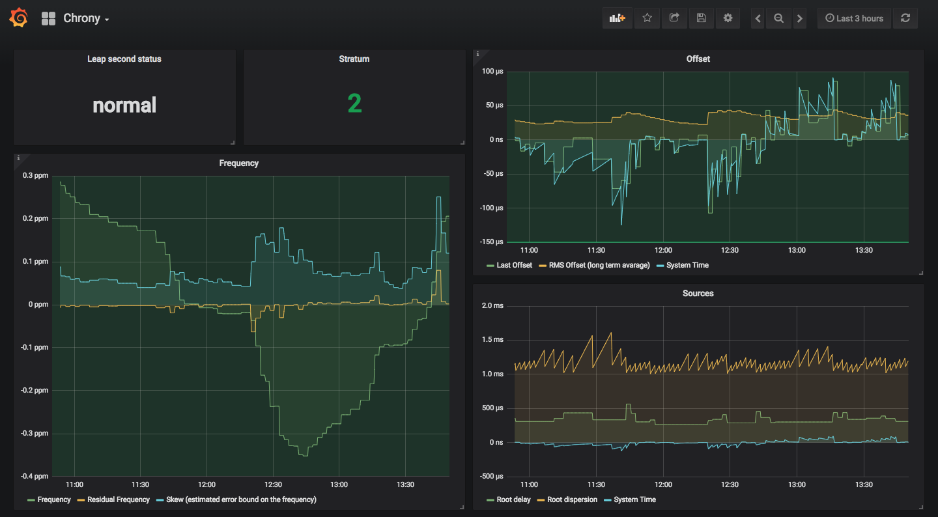Star this dashboard as favorite
938x517 pixels.
647,18
